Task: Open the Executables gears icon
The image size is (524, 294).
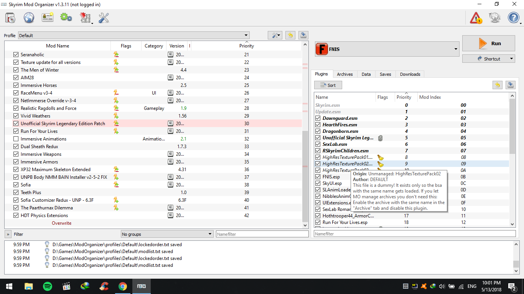Action: pos(66,17)
